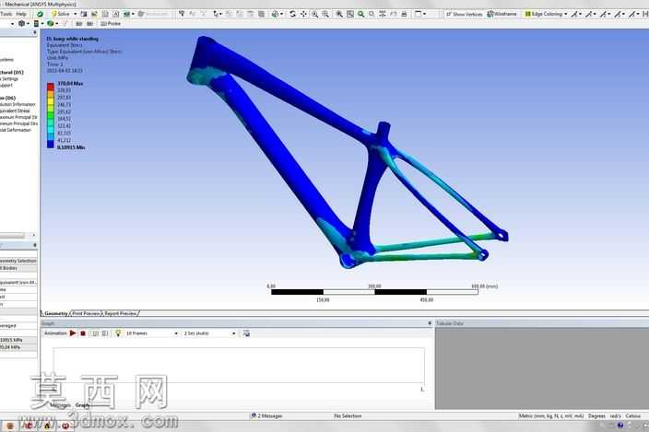Image resolution: width=649 pixels, height=432 pixels.
Task: Select Maximum Principal Stress tree item
Action: (x=18, y=117)
